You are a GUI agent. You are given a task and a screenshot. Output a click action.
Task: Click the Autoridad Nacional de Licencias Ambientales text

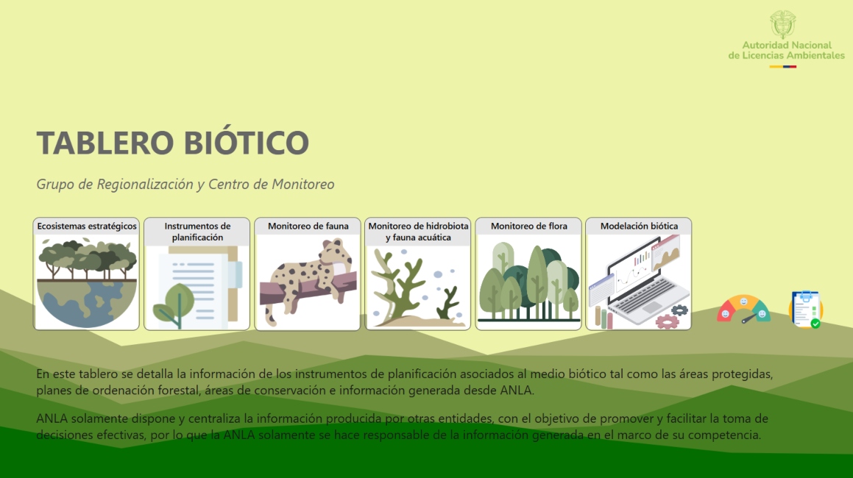[x=783, y=50]
